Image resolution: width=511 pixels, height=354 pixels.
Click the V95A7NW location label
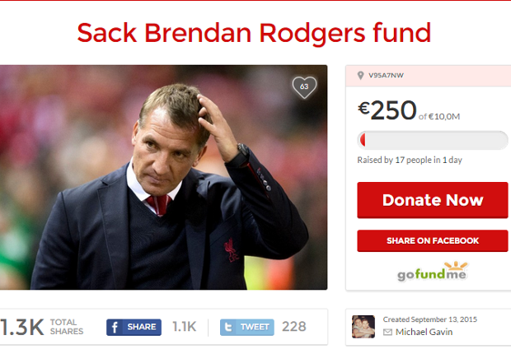386,76
